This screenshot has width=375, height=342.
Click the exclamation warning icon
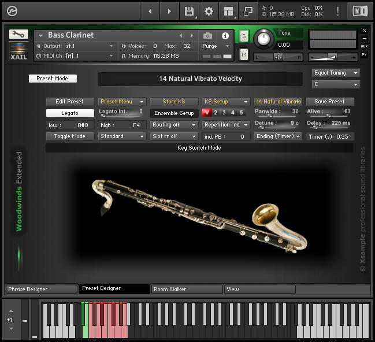coord(337,11)
